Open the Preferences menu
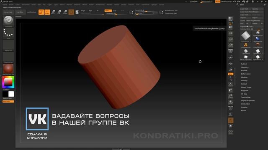The height and width of the screenshot is (150, 268). coord(100,5)
